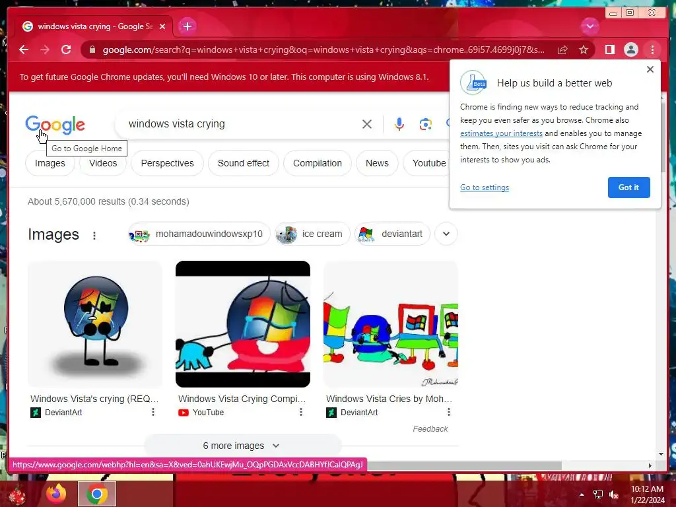676x507 pixels.
Task: Select the Youtube filter chip
Action: click(x=427, y=163)
